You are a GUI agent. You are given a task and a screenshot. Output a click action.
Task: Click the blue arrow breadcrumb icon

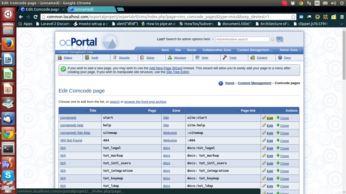point(221,83)
